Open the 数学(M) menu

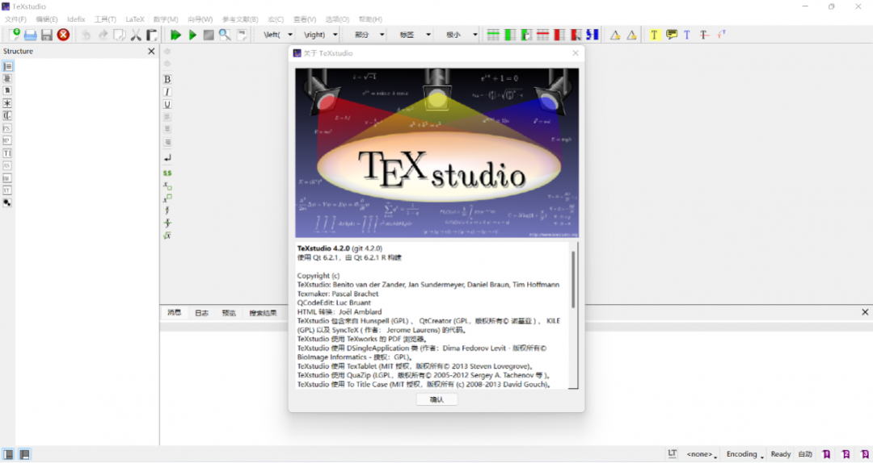point(166,19)
